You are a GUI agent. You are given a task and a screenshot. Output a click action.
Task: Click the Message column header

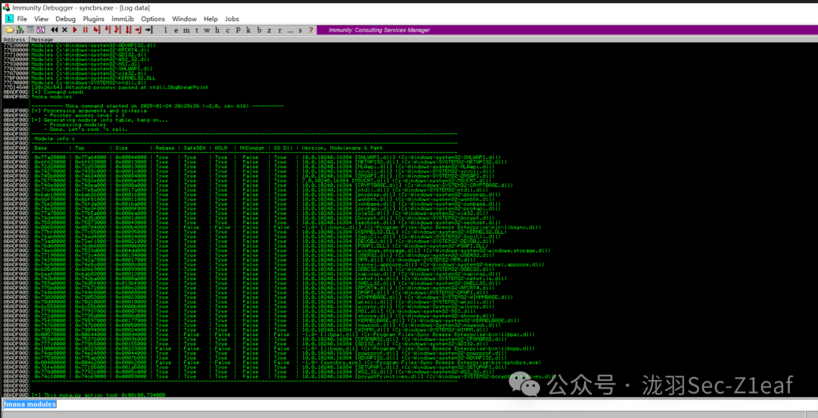click(423, 39)
